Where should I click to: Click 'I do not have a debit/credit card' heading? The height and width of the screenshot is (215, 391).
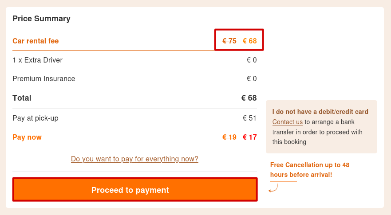coord(320,112)
